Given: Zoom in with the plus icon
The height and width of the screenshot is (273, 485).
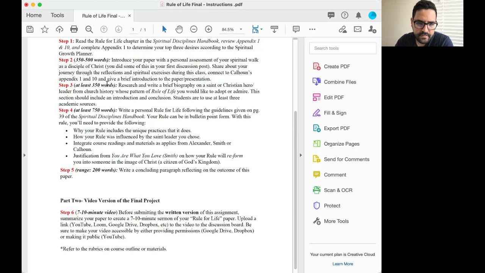Looking at the screenshot, I should pos(208,29).
